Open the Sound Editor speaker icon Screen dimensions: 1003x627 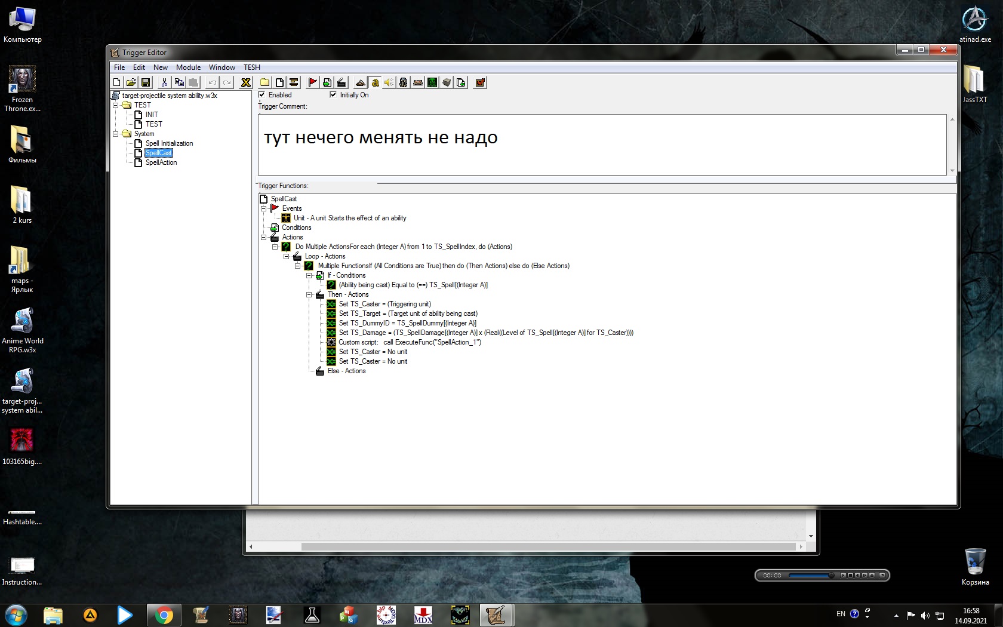pos(389,82)
